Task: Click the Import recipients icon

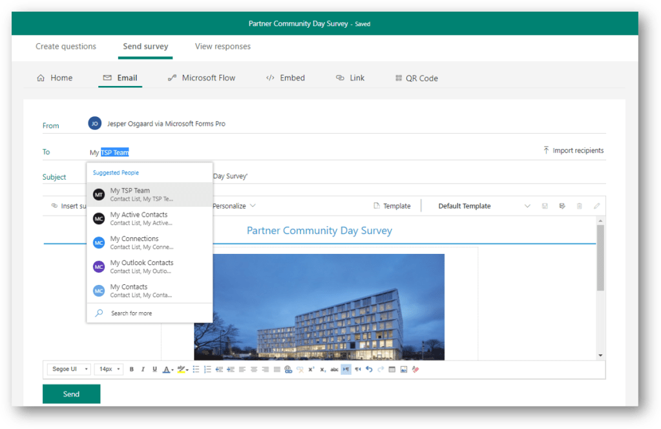Action: (x=546, y=151)
